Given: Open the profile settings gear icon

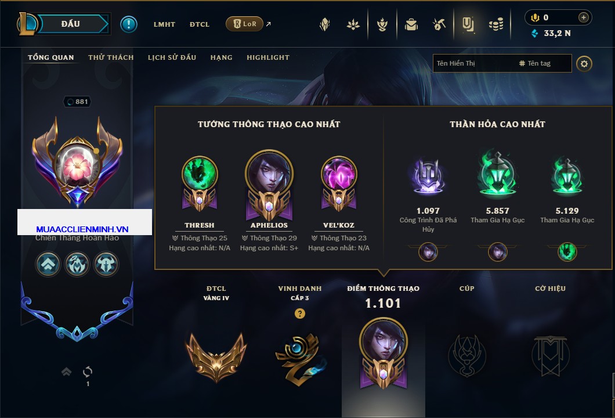Looking at the screenshot, I should coord(584,64).
